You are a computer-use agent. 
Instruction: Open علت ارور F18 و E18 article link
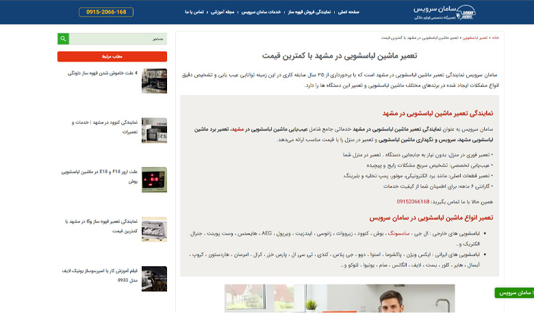99,176
